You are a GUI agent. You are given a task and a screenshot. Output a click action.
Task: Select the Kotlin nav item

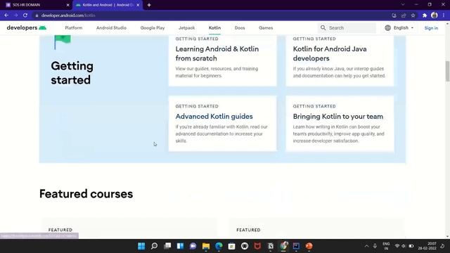pyautogui.click(x=214, y=28)
